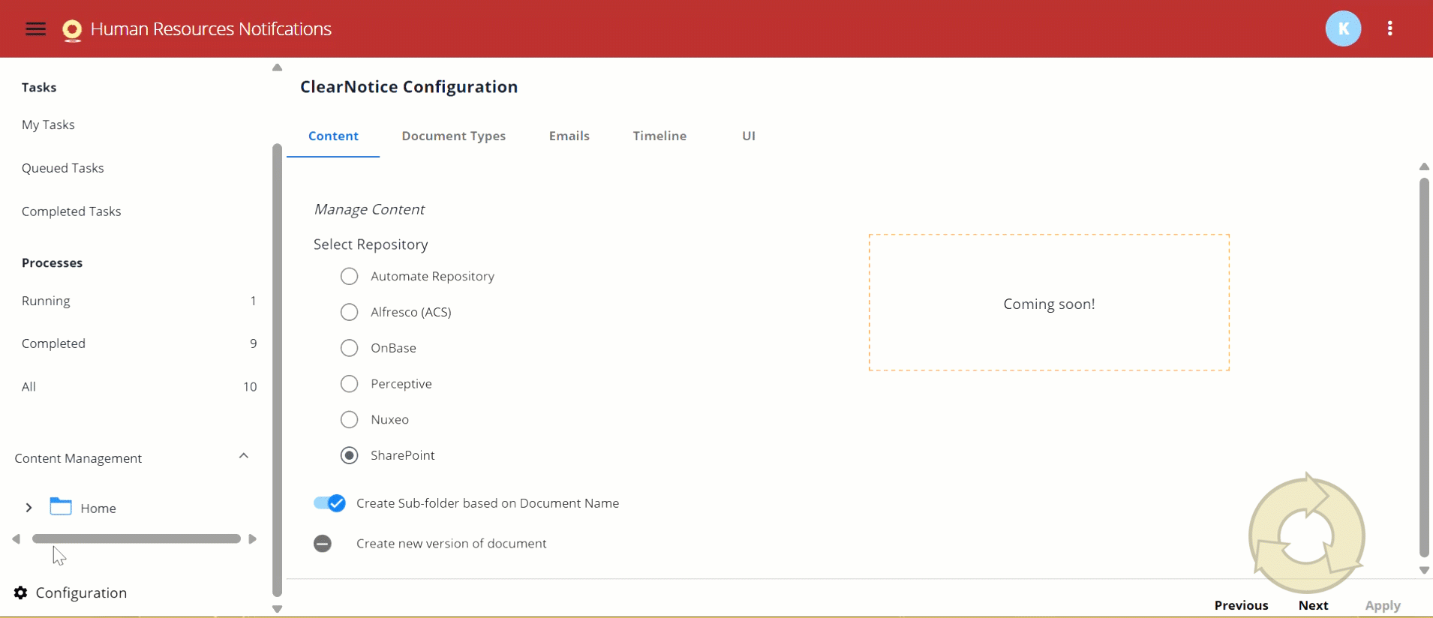The height and width of the screenshot is (618, 1433).
Task: Open My Tasks
Action: 48,124
